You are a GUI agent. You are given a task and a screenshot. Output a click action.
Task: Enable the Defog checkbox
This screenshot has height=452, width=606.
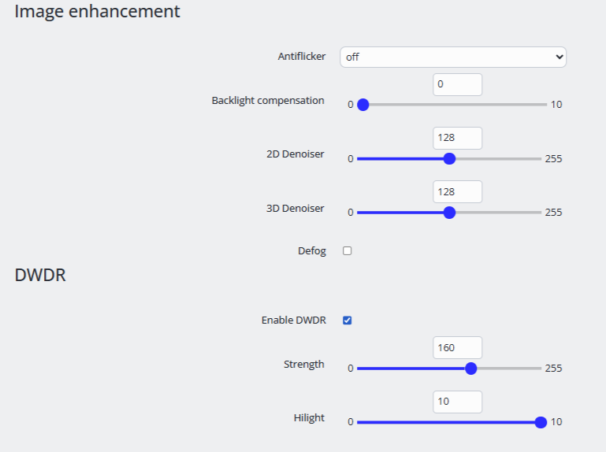(x=348, y=251)
